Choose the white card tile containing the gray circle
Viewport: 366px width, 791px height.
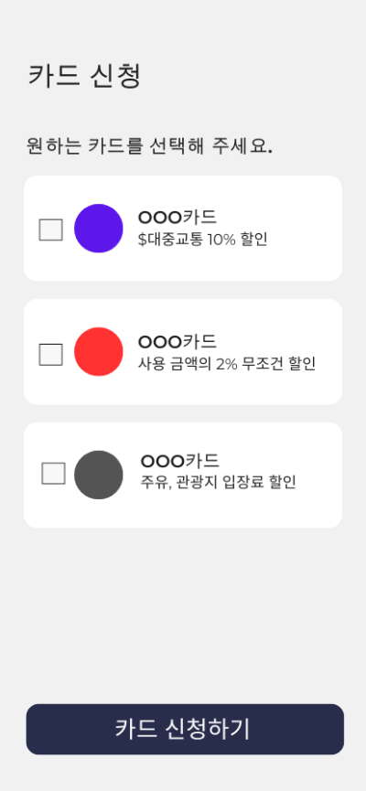(x=183, y=475)
